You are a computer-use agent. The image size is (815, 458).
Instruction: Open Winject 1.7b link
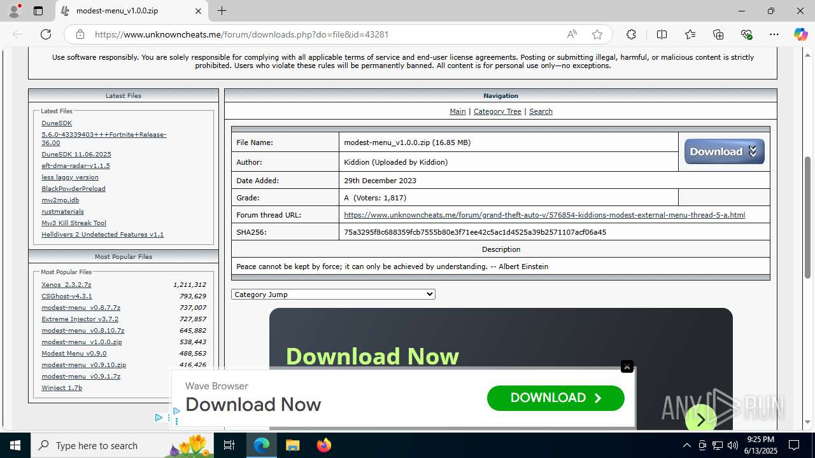tap(62, 387)
